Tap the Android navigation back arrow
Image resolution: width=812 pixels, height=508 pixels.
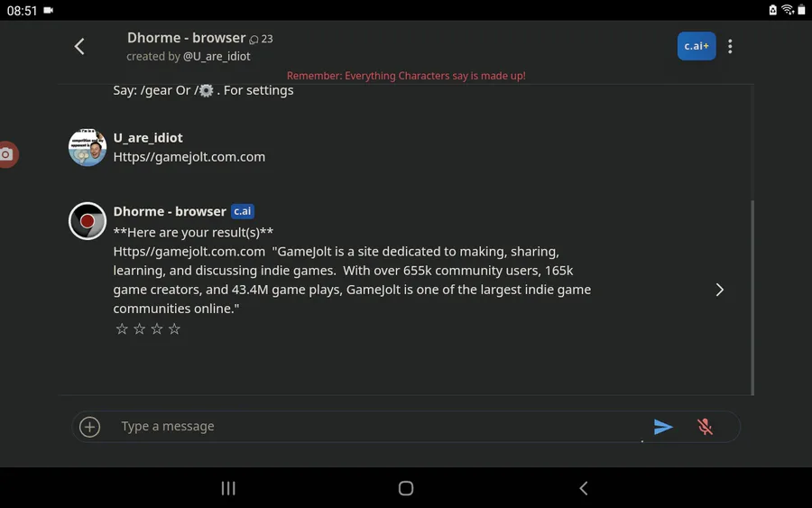[584, 488]
